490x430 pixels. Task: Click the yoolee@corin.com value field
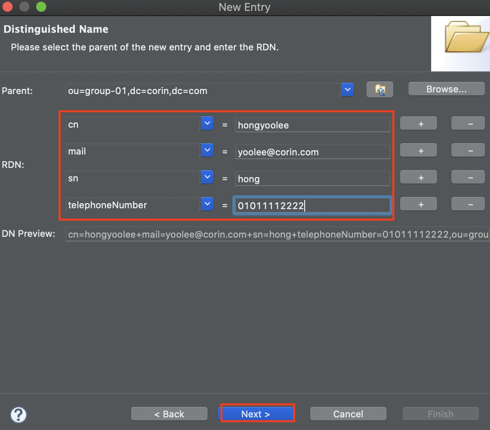pos(313,152)
